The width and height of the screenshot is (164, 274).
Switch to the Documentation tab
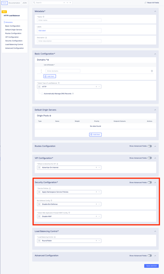coord(14,3)
